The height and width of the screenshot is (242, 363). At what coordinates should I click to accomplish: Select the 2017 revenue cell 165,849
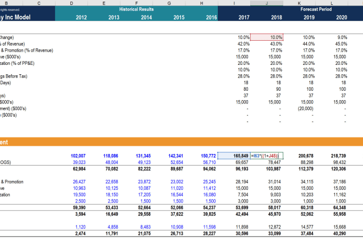234,156
